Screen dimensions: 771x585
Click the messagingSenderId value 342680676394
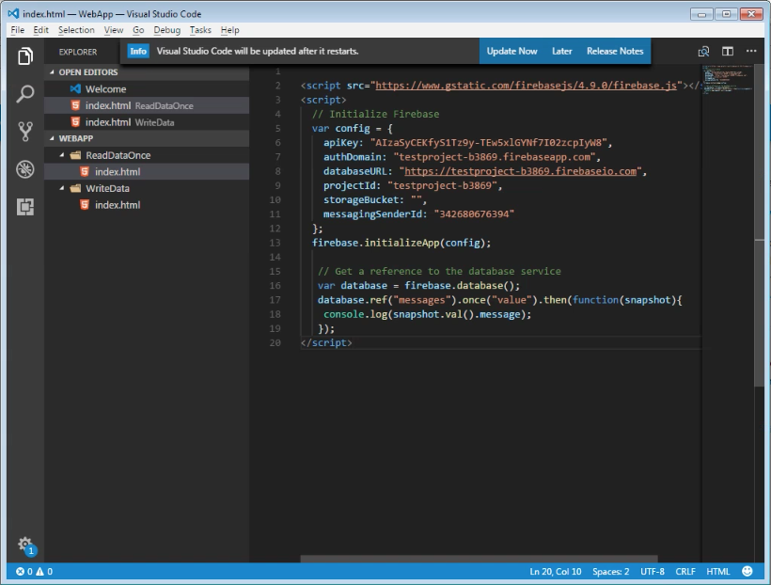coord(474,214)
